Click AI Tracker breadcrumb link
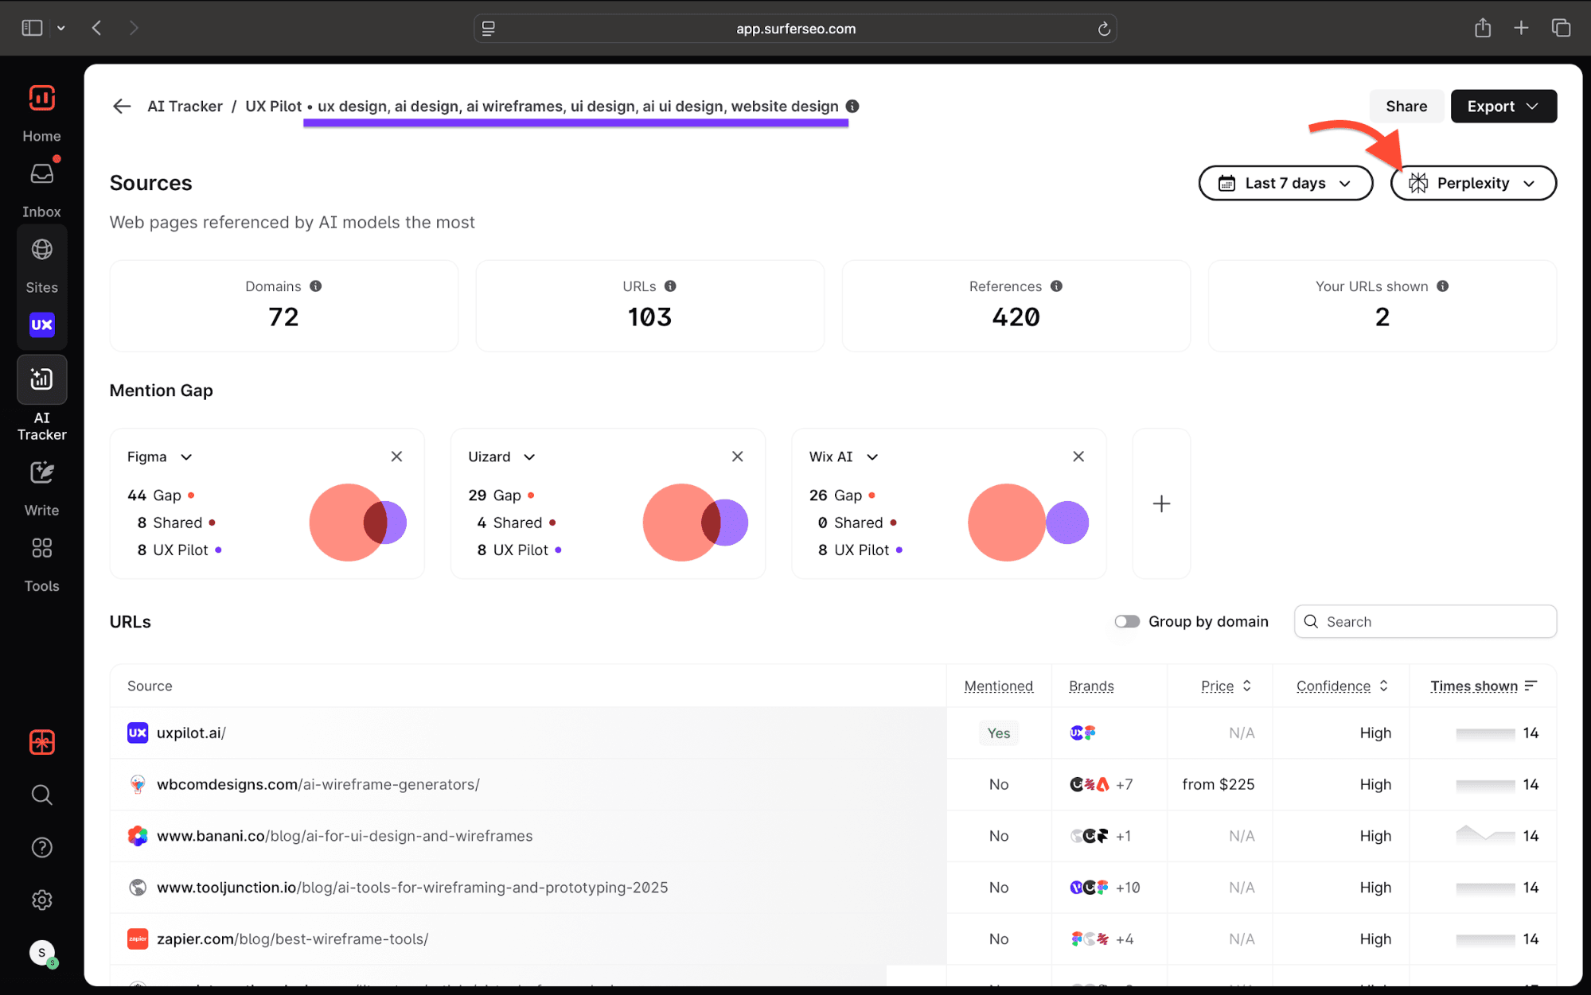This screenshot has height=995, width=1591. [x=185, y=106]
